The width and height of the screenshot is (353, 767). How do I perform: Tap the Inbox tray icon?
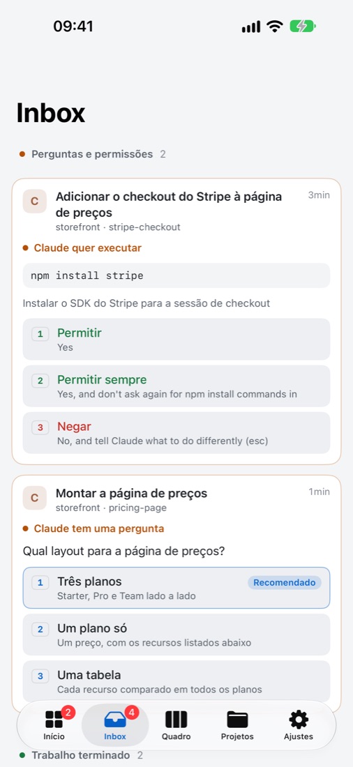click(115, 719)
